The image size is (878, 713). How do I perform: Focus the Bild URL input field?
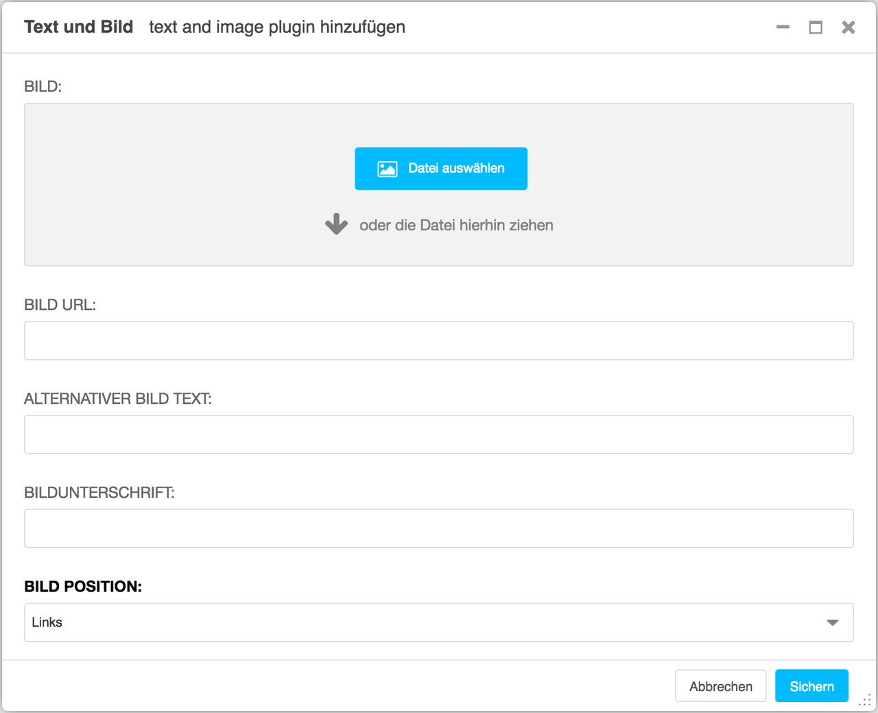[x=439, y=341]
